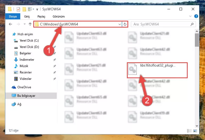Open Belgeler folder in sidebar
This screenshot has height=140, width=205.
click(x=22, y=53)
